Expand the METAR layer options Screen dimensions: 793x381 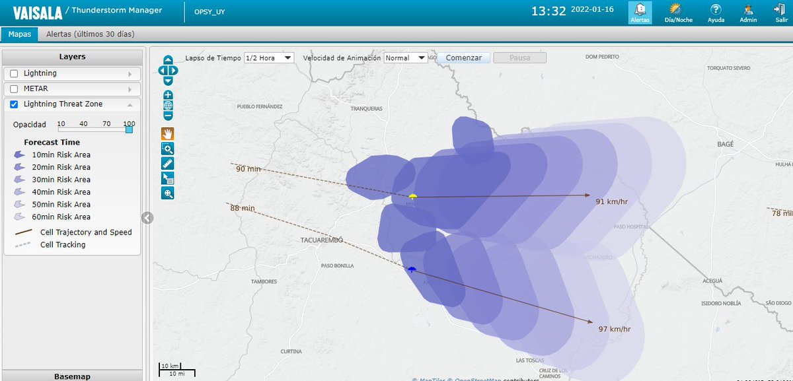[x=130, y=89]
